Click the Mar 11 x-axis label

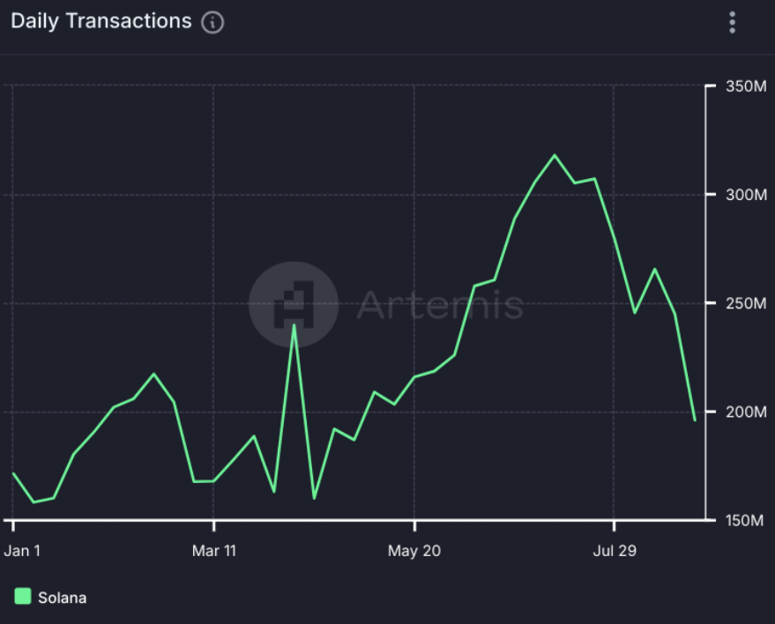214,552
